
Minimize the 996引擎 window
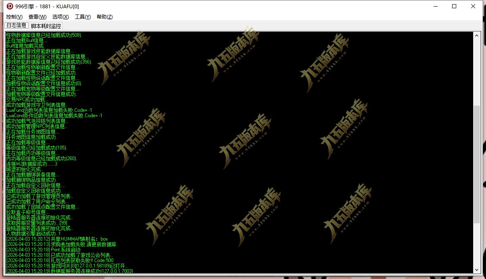436,6
